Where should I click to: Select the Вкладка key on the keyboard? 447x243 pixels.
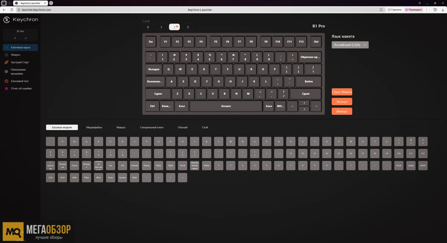154,69
